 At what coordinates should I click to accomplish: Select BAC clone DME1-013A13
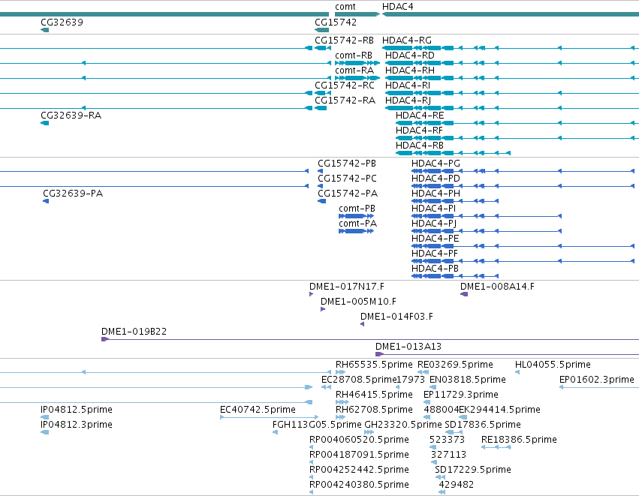click(408, 347)
